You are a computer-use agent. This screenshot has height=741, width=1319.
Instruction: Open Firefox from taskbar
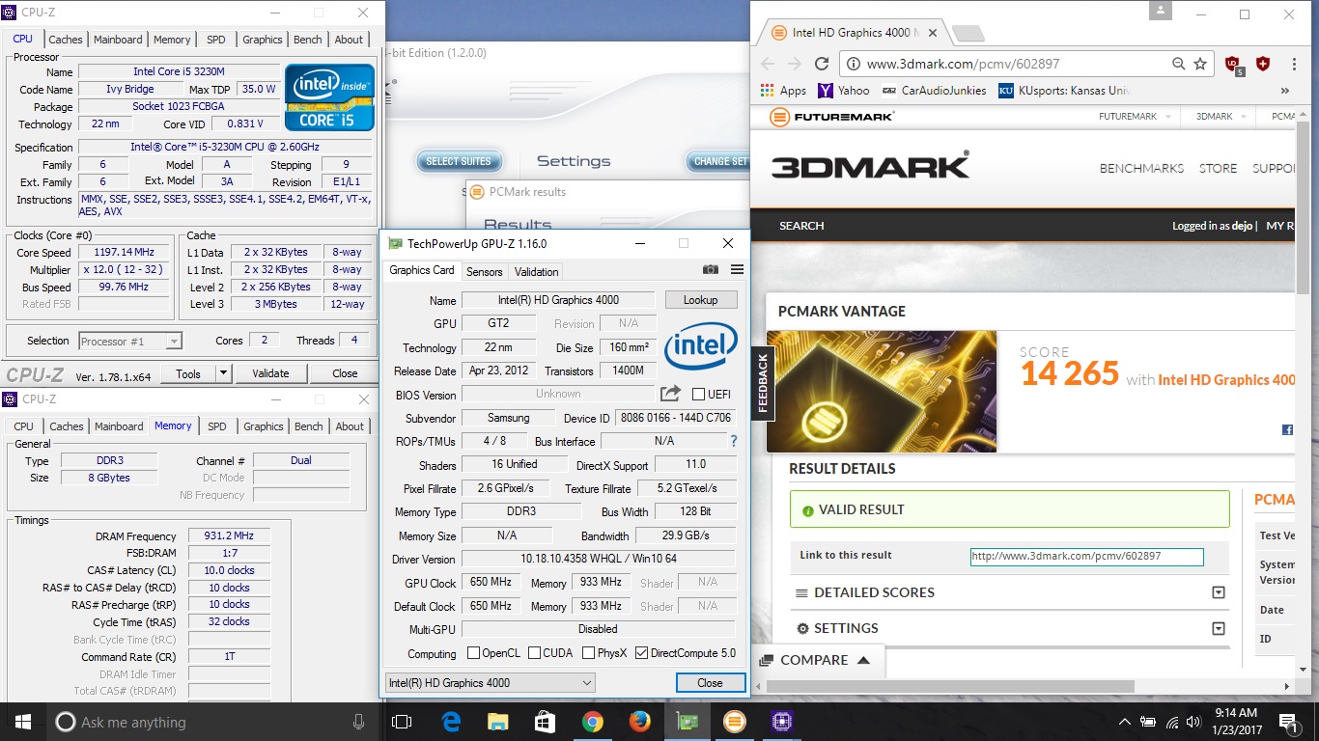point(639,721)
